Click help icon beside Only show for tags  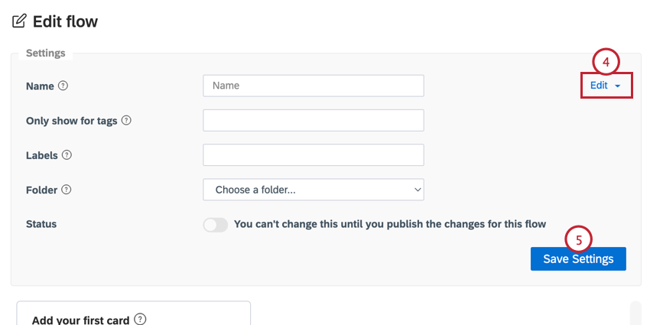tap(126, 121)
